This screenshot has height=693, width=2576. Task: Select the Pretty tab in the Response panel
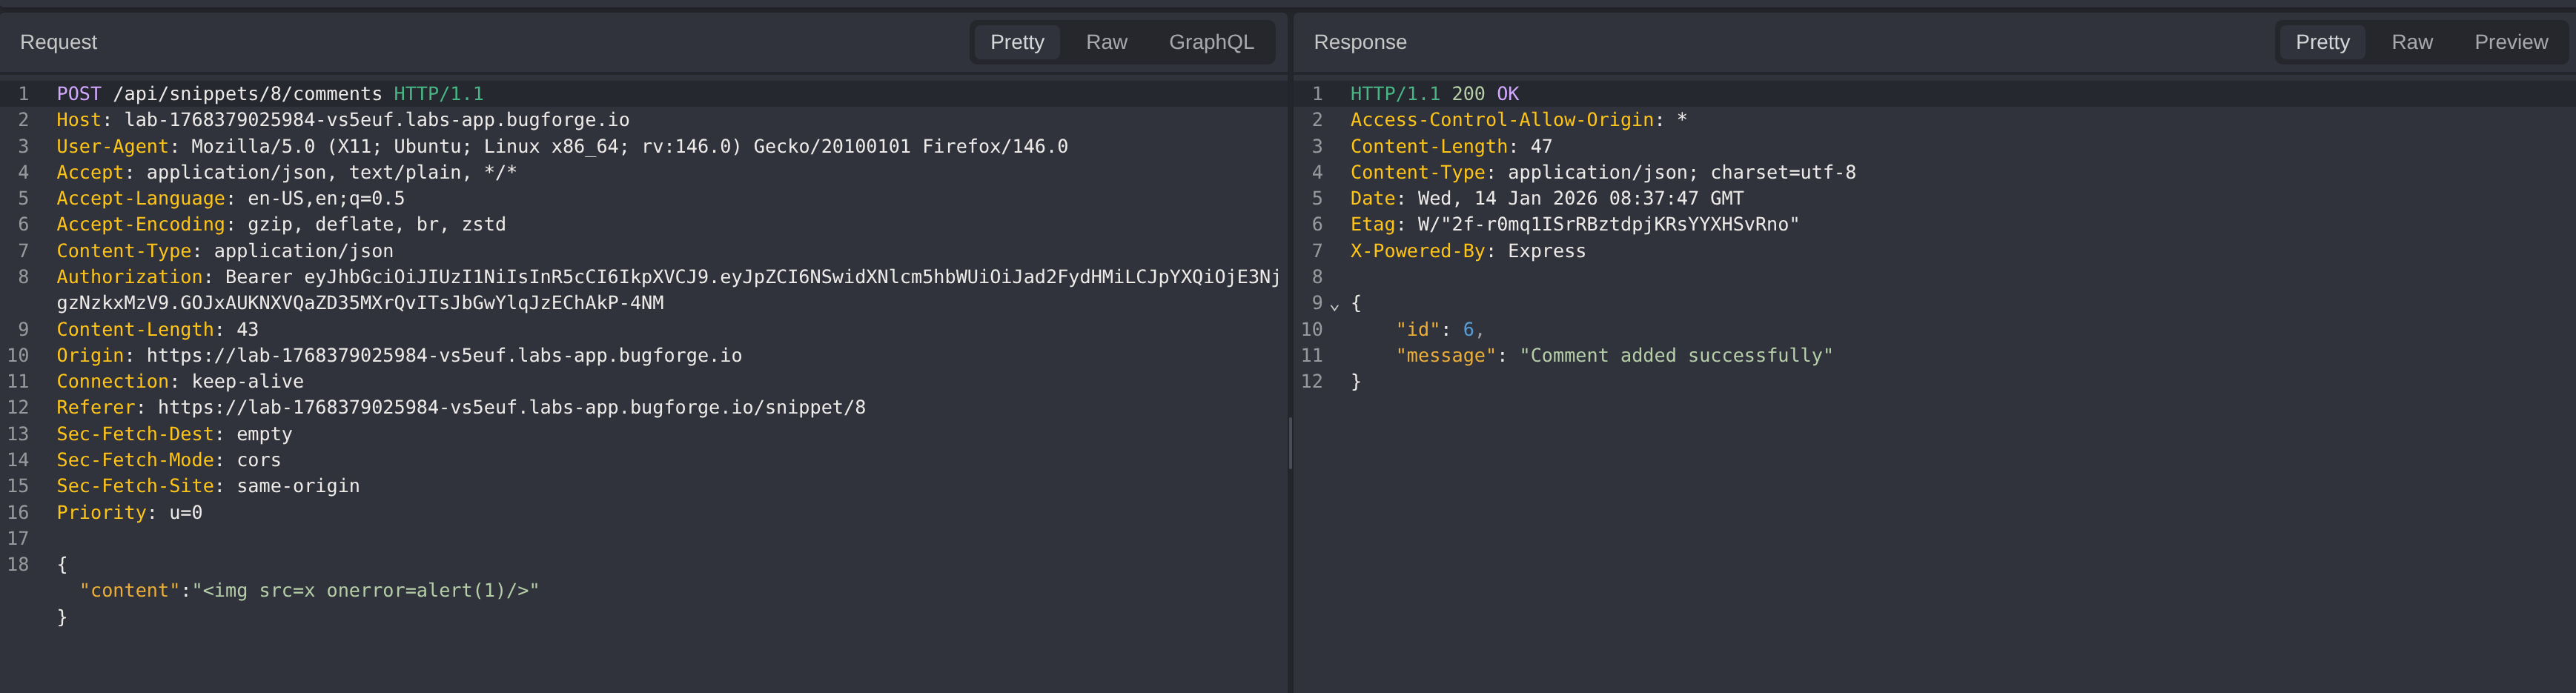tap(2322, 42)
